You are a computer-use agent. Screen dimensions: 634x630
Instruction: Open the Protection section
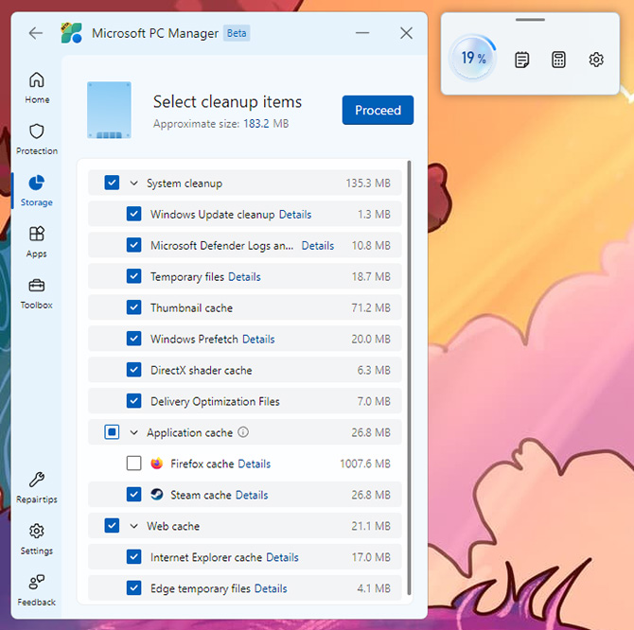tap(37, 139)
